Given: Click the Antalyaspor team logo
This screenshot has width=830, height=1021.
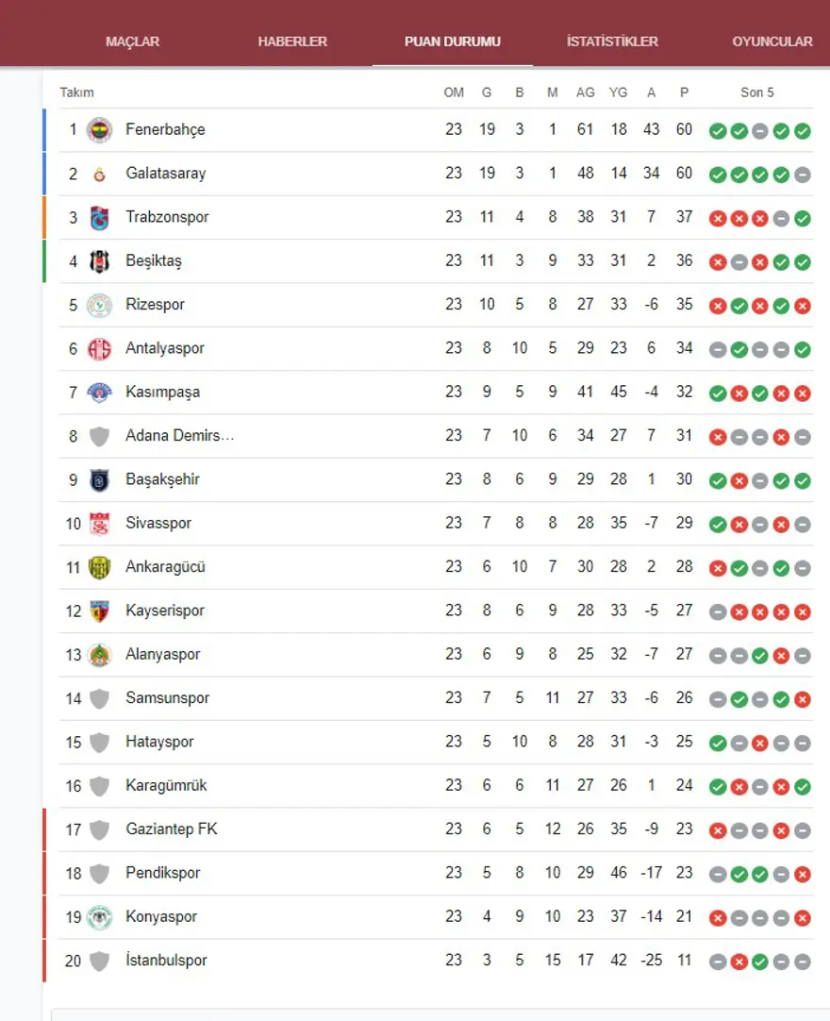Looking at the screenshot, I should pyautogui.click(x=99, y=348).
